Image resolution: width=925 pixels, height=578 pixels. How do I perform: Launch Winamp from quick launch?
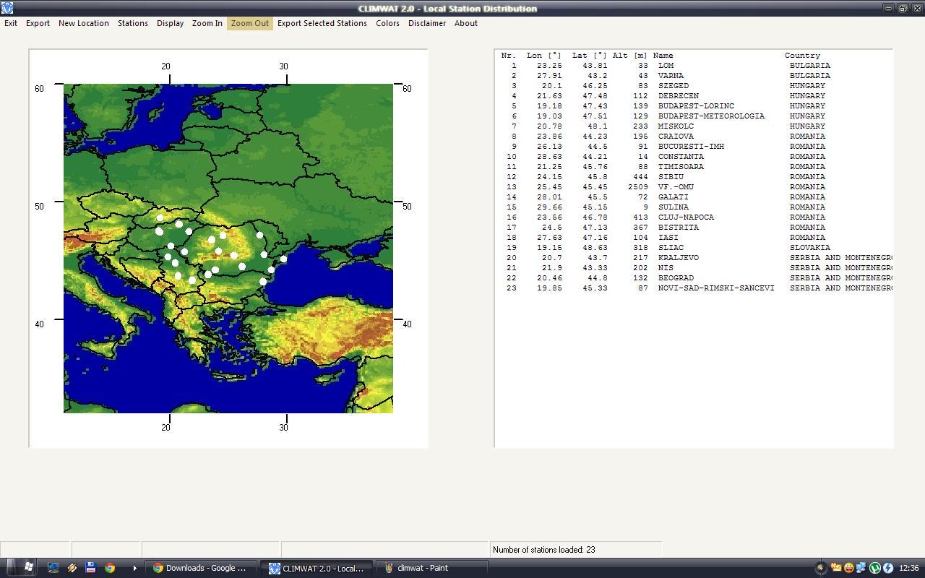point(72,568)
